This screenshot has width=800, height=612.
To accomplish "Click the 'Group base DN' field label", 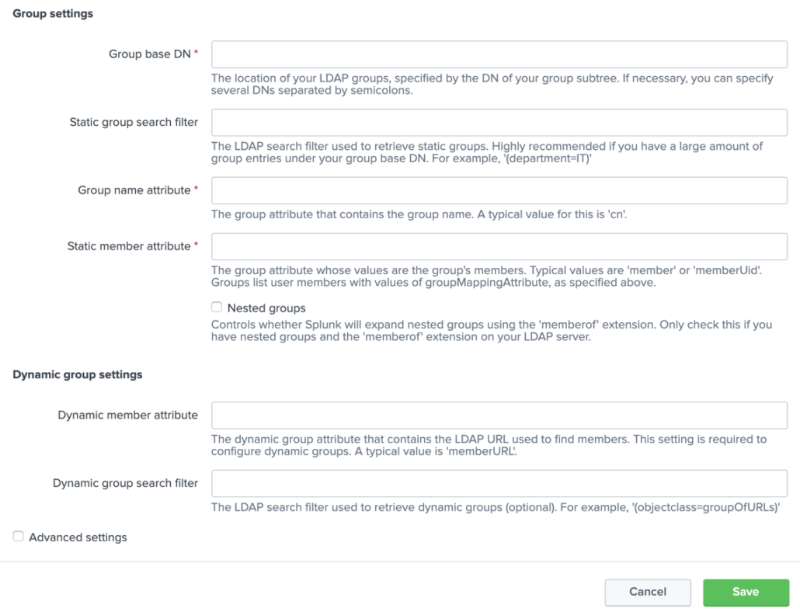I will tap(149, 54).
